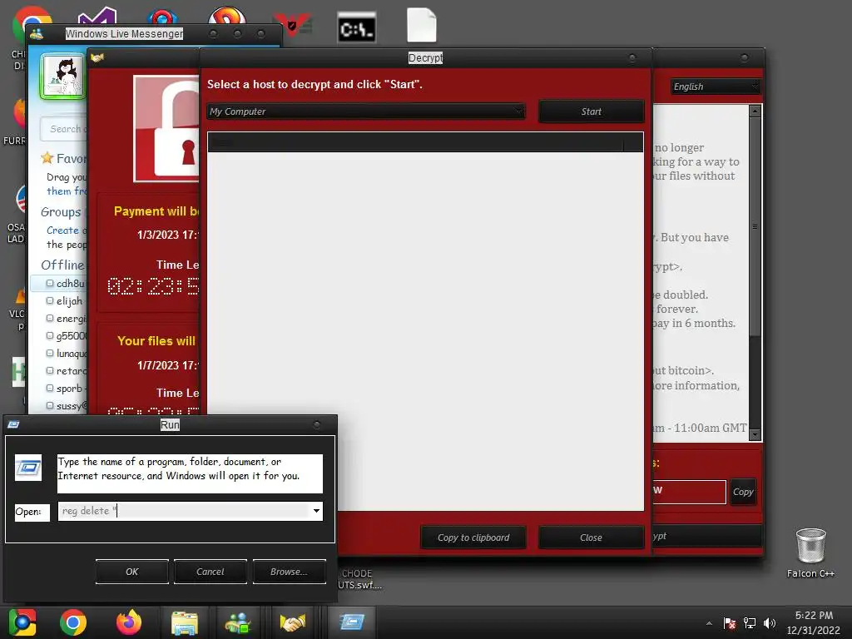
Task: Click the red padlock image
Action: click(166, 129)
